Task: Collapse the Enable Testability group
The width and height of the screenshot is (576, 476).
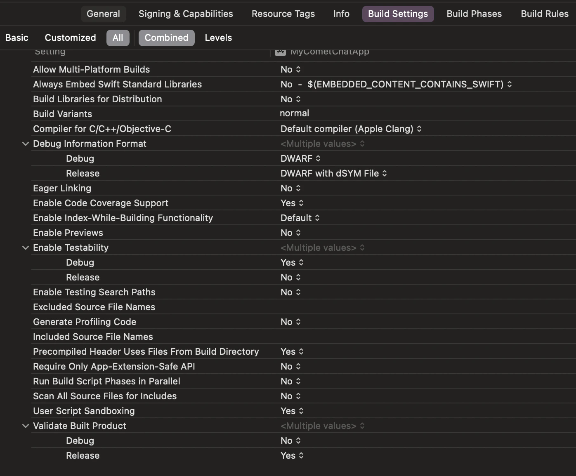Action: [26, 247]
